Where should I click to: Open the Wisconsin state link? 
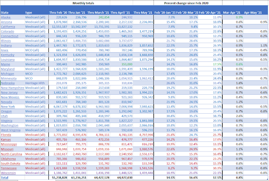(8, 173)
